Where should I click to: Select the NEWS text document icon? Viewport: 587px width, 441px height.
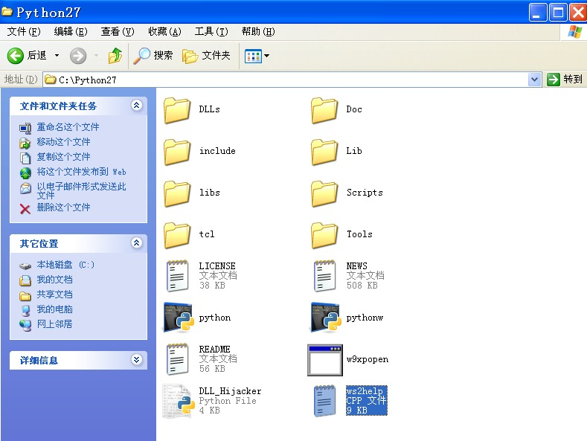coord(324,276)
